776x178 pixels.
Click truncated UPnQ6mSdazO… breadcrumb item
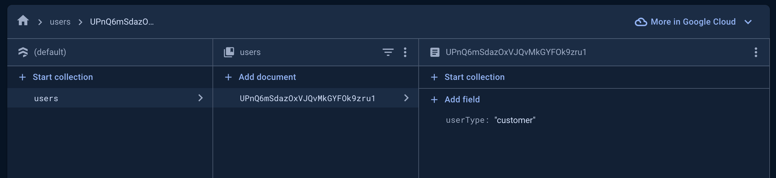coord(122,22)
